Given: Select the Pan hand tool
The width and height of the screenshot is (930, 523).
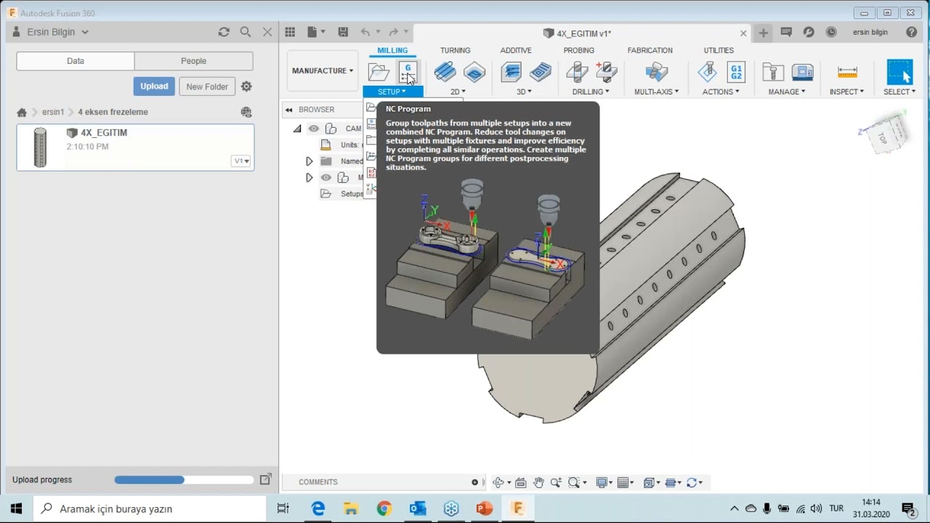Looking at the screenshot, I should point(538,482).
